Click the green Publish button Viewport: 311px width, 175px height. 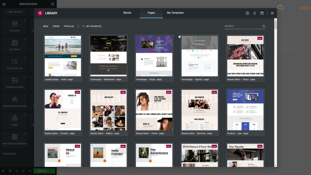(42, 171)
